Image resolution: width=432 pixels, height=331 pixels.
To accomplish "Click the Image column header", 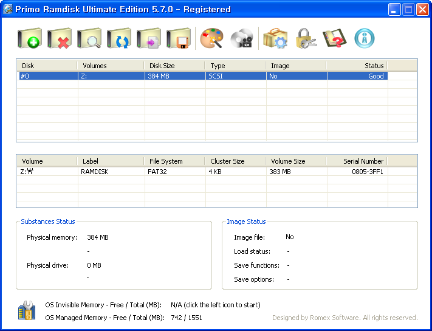I will click(296, 66).
